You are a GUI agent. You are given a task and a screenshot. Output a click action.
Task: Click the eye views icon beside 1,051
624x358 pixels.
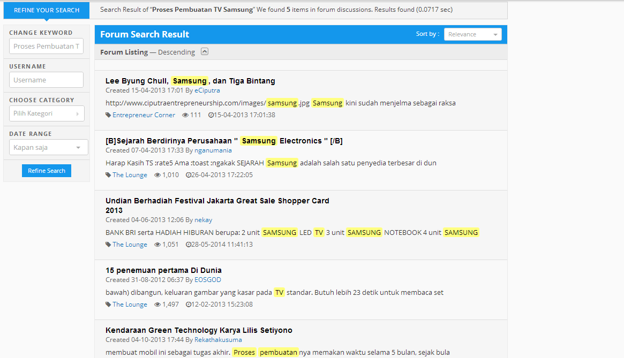[x=157, y=245]
